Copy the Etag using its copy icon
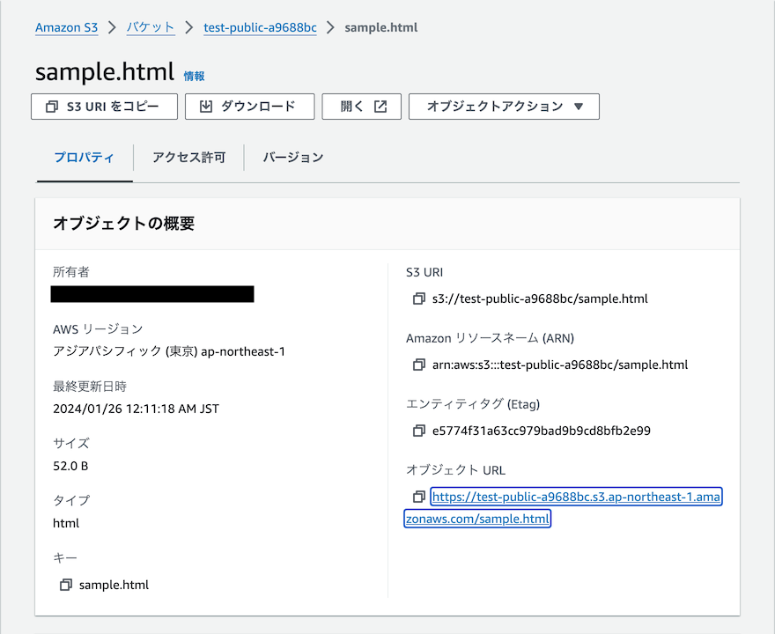The image size is (775, 634). (x=418, y=431)
